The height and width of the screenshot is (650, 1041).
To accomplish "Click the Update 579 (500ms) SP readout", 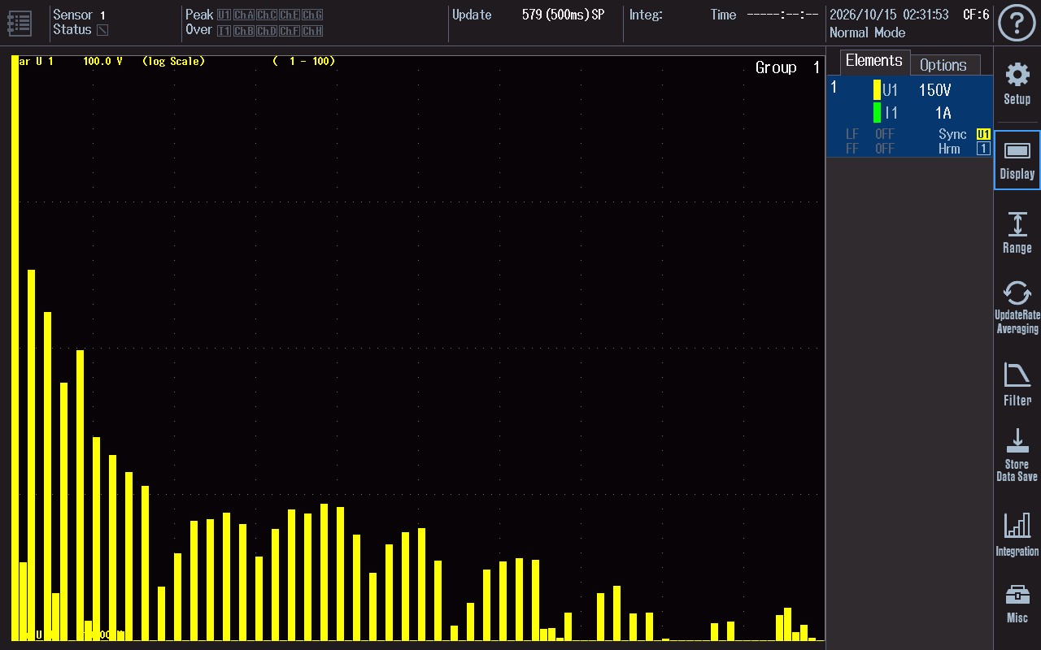I will coord(529,15).
